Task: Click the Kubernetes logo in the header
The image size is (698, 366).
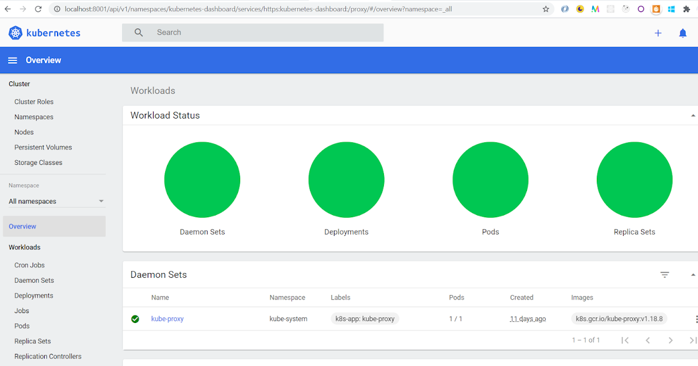Action: (15, 33)
